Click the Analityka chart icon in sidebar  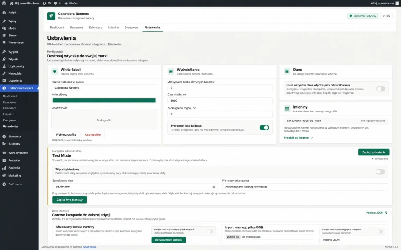pyautogui.click(x=4, y=168)
